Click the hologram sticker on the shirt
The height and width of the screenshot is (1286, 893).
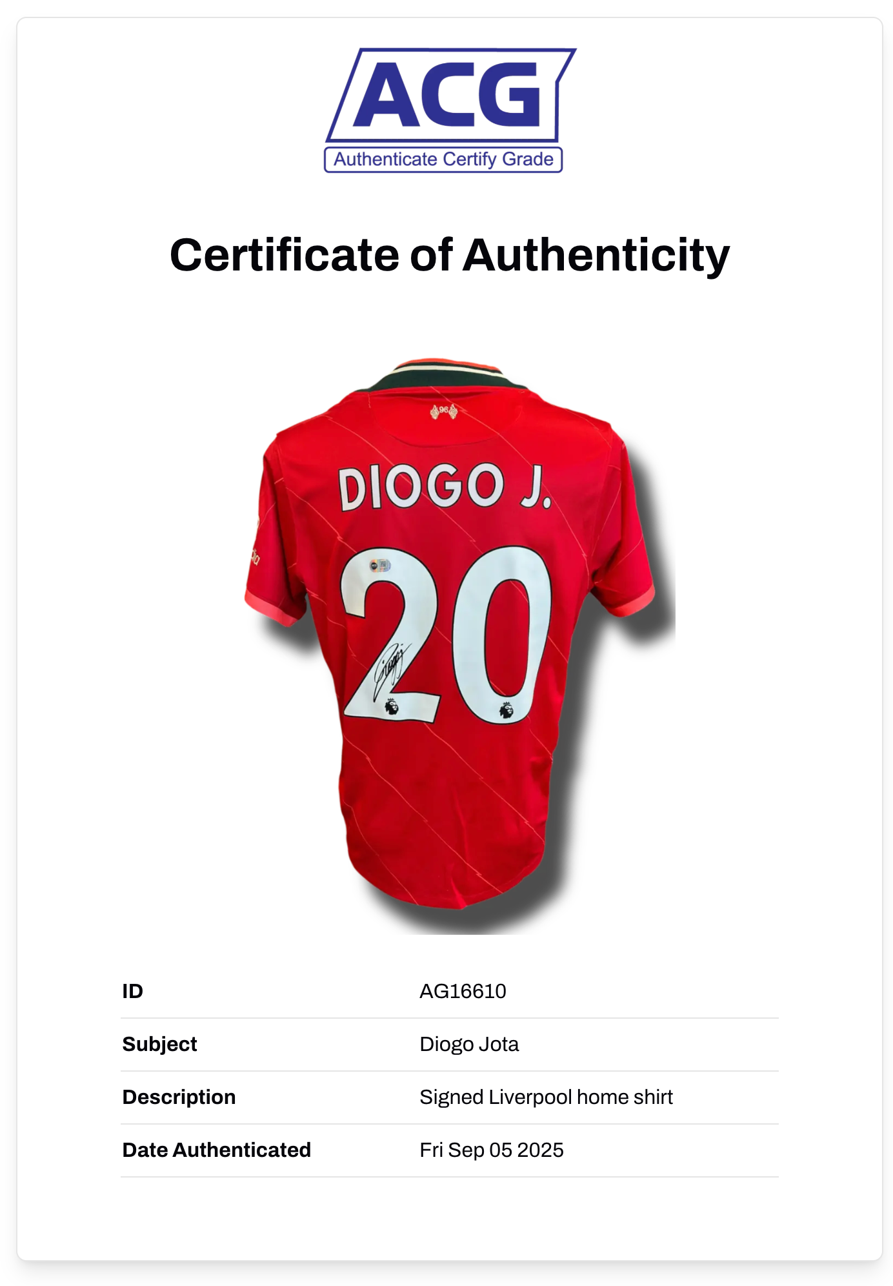tap(380, 566)
